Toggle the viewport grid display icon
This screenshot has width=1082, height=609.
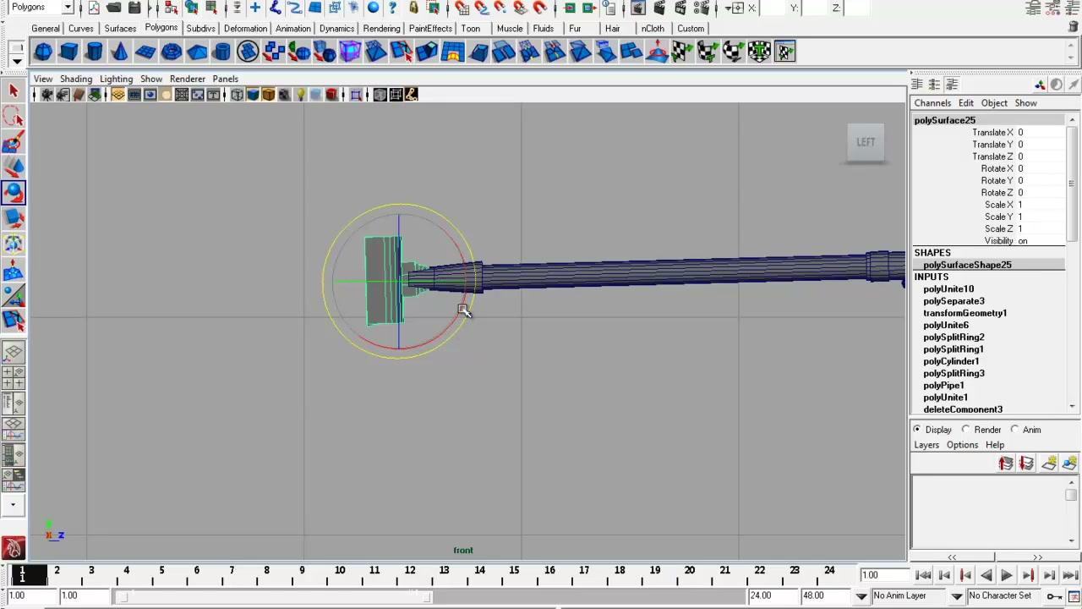tap(118, 95)
